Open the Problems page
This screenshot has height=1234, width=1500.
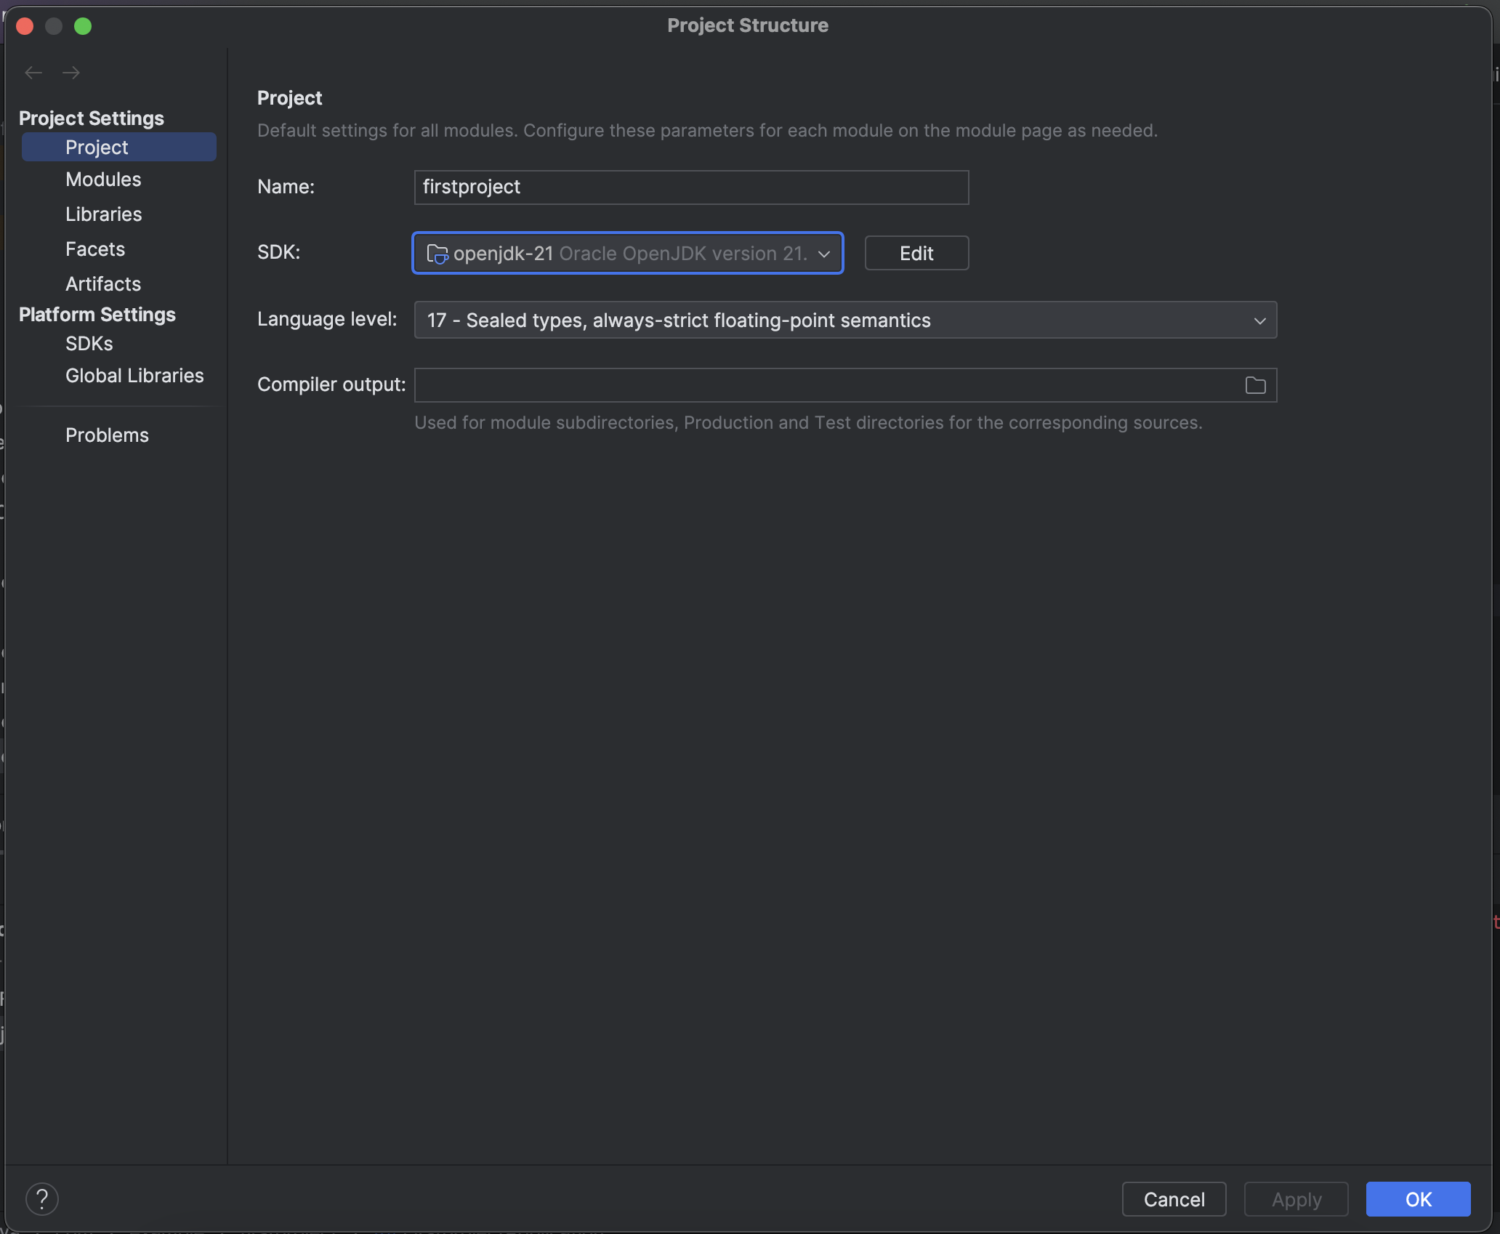tap(107, 435)
